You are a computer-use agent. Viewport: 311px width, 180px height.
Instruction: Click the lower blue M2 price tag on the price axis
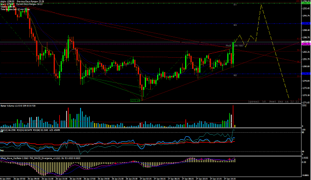point(306,74)
